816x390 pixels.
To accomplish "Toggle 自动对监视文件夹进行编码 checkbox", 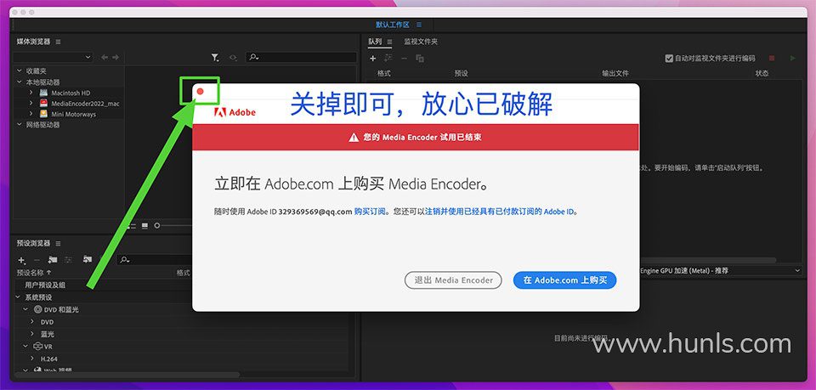I will tap(669, 59).
